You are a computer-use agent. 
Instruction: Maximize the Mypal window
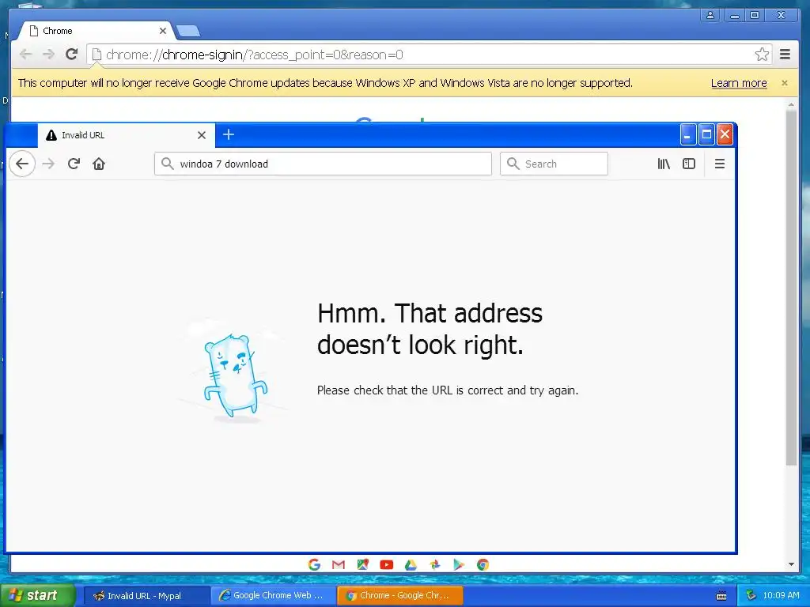[706, 134]
